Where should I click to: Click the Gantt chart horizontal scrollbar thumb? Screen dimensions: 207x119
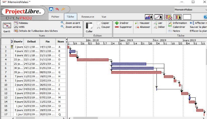[85, 118]
